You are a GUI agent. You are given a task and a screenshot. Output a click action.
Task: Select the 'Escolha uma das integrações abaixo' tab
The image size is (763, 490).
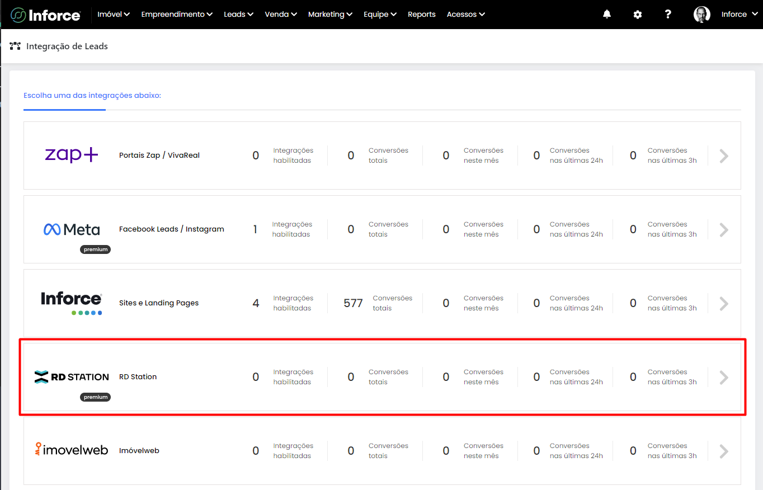point(92,96)
